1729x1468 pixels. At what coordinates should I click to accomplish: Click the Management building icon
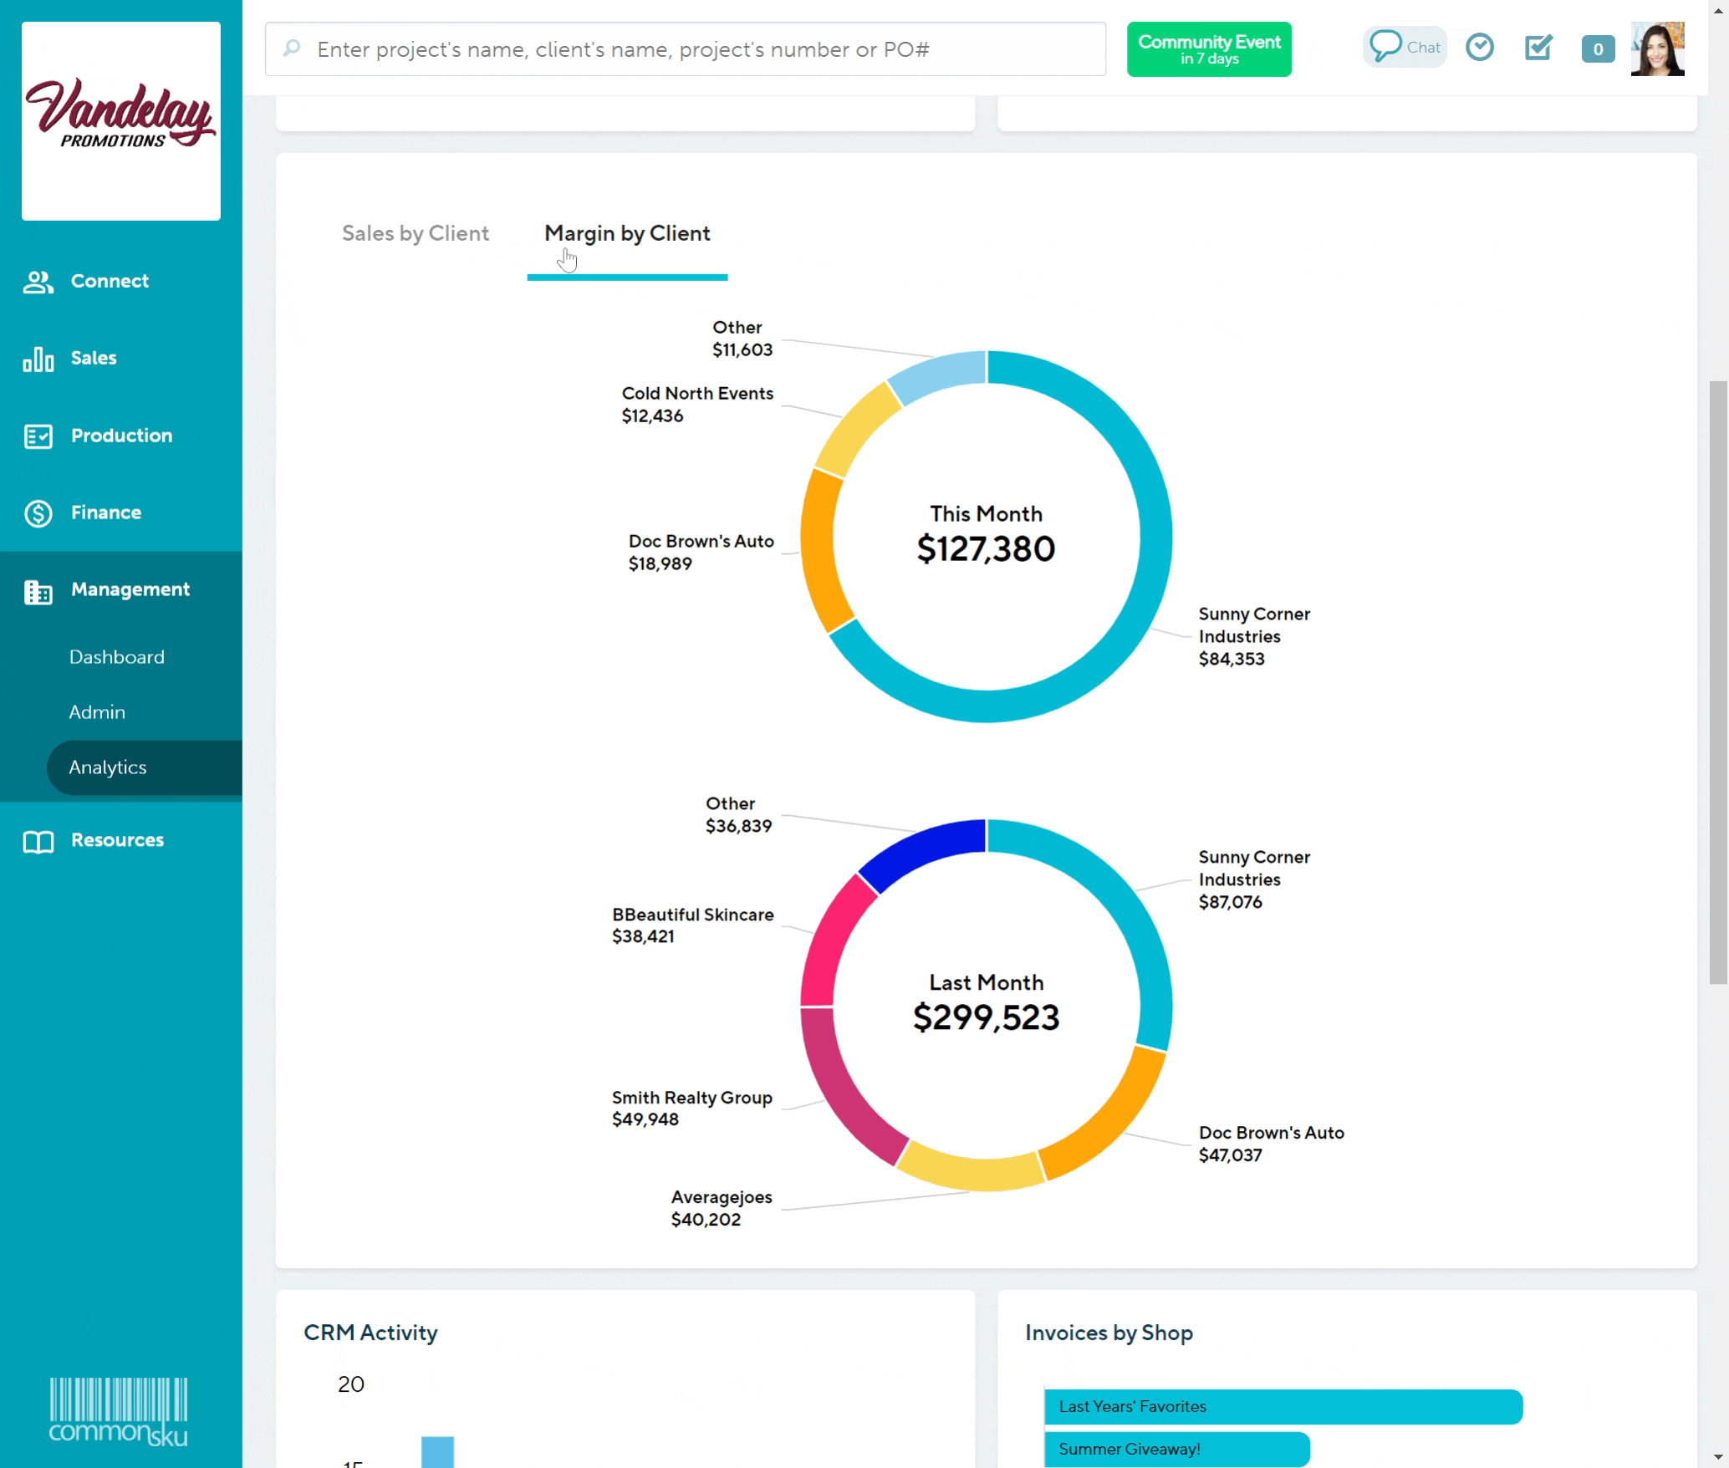[38, 591]
